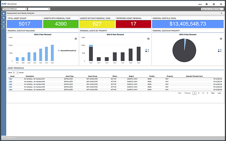
Task: Open the help question mark icon
Action: point(214,4)
